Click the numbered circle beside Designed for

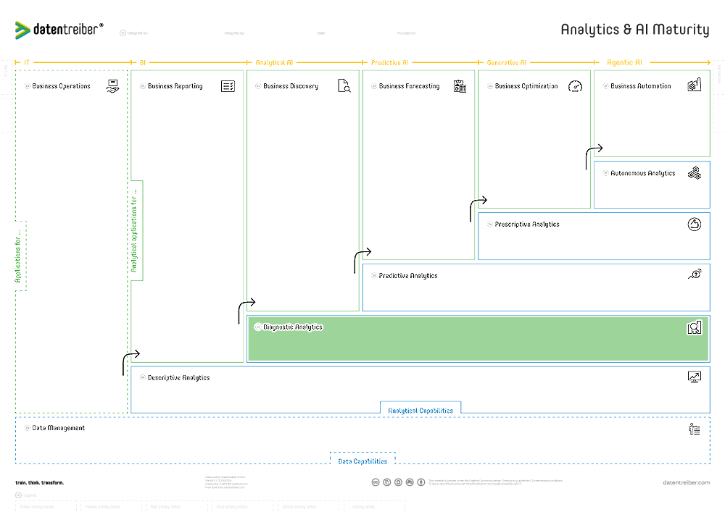(x=123, y=33)
